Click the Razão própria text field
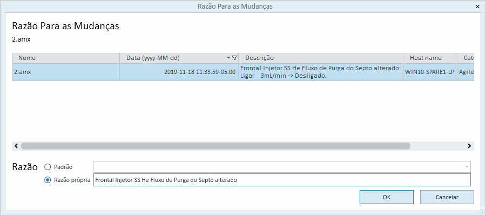 point(282,180)
